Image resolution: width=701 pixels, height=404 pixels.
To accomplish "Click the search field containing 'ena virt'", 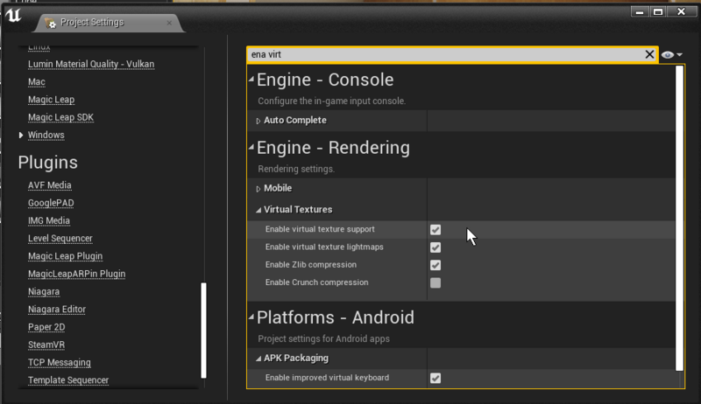I will 446,54.
